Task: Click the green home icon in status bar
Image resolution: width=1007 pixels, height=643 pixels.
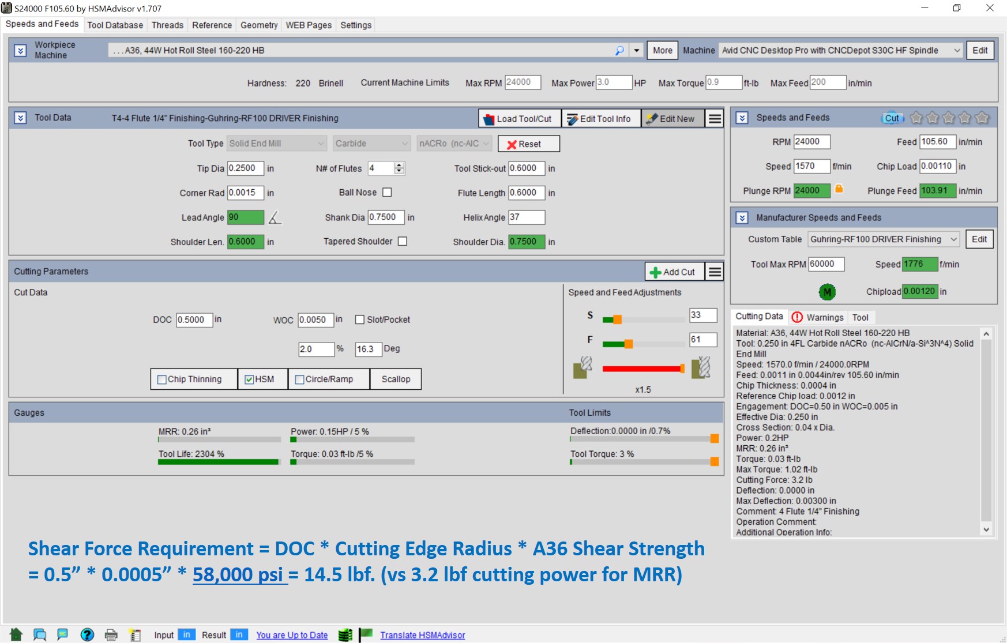Action: click(16, 635)
